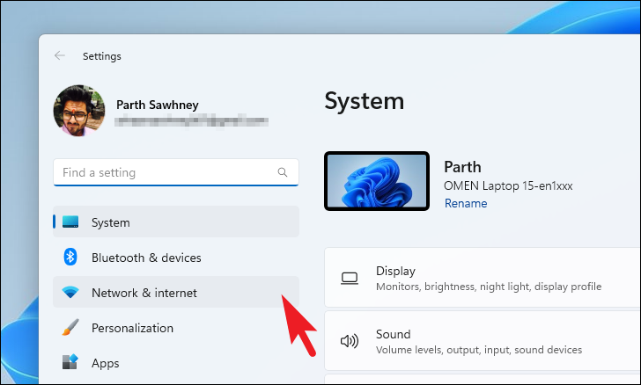641x385 pixels.
Task: Go to Personalization settings
Action: [176, 328]
